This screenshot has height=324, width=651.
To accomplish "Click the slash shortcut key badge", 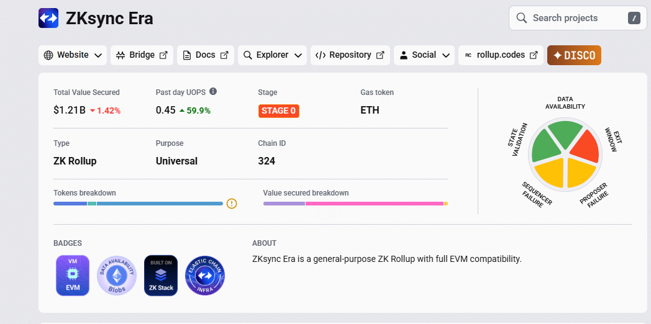I will (x=634, y=18).
